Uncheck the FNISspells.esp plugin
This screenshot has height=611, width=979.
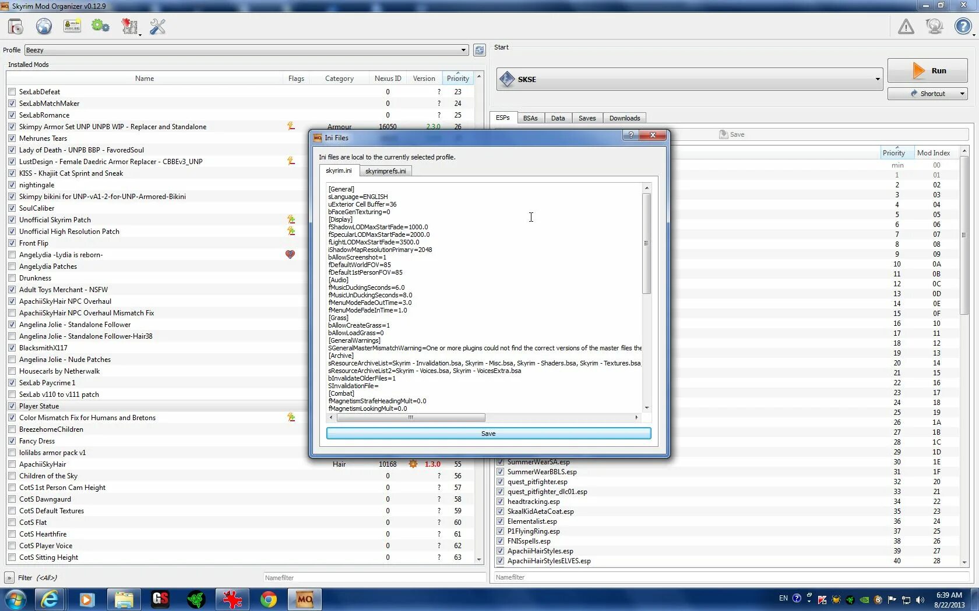click(x=500, y=541)
